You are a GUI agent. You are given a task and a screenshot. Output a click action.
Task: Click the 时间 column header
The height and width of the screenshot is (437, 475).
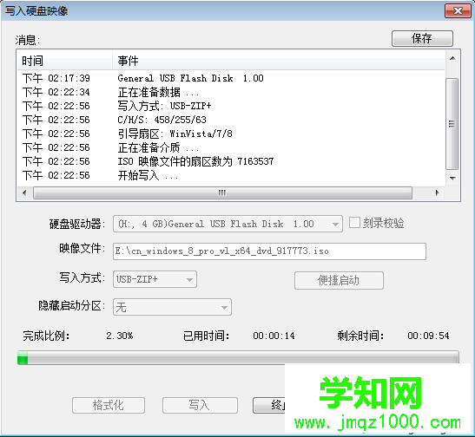[x=64, y=61]
